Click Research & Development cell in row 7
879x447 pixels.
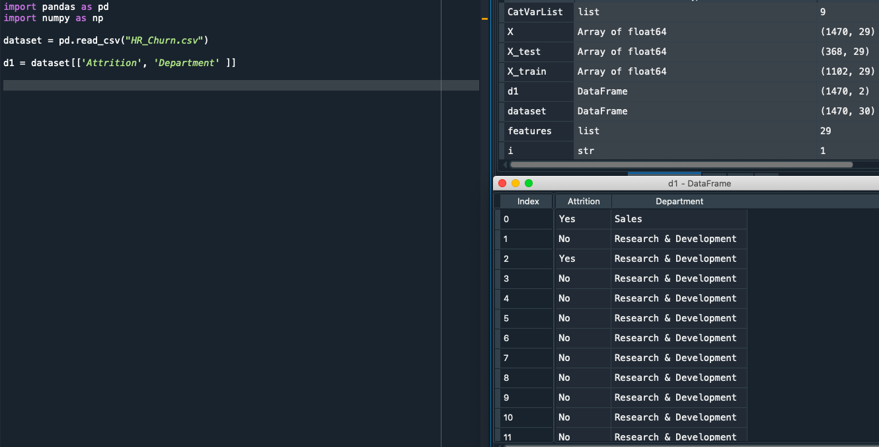679,358
